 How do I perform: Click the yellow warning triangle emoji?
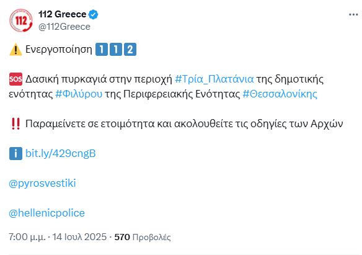tap(15, 50)
